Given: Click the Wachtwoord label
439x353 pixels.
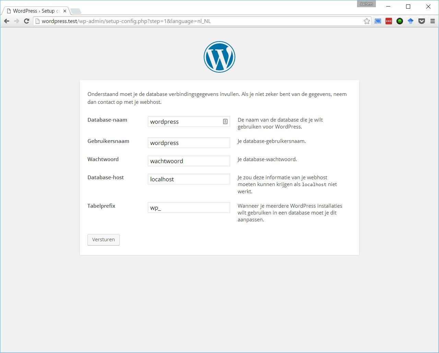Looking at the screenshot, I should [x=103, y=159].
